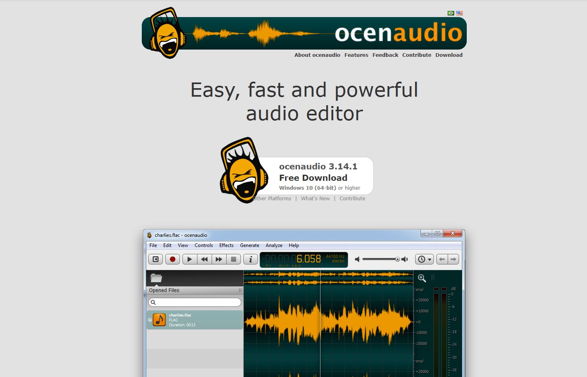
Task: Click the music note icon of charlies.flac
Action: coord(159,320)
